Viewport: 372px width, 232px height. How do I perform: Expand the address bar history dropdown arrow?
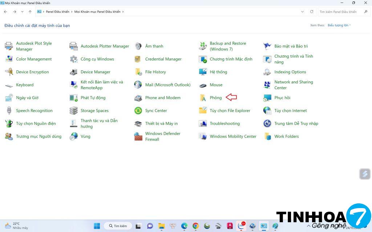tap(303, 12)
